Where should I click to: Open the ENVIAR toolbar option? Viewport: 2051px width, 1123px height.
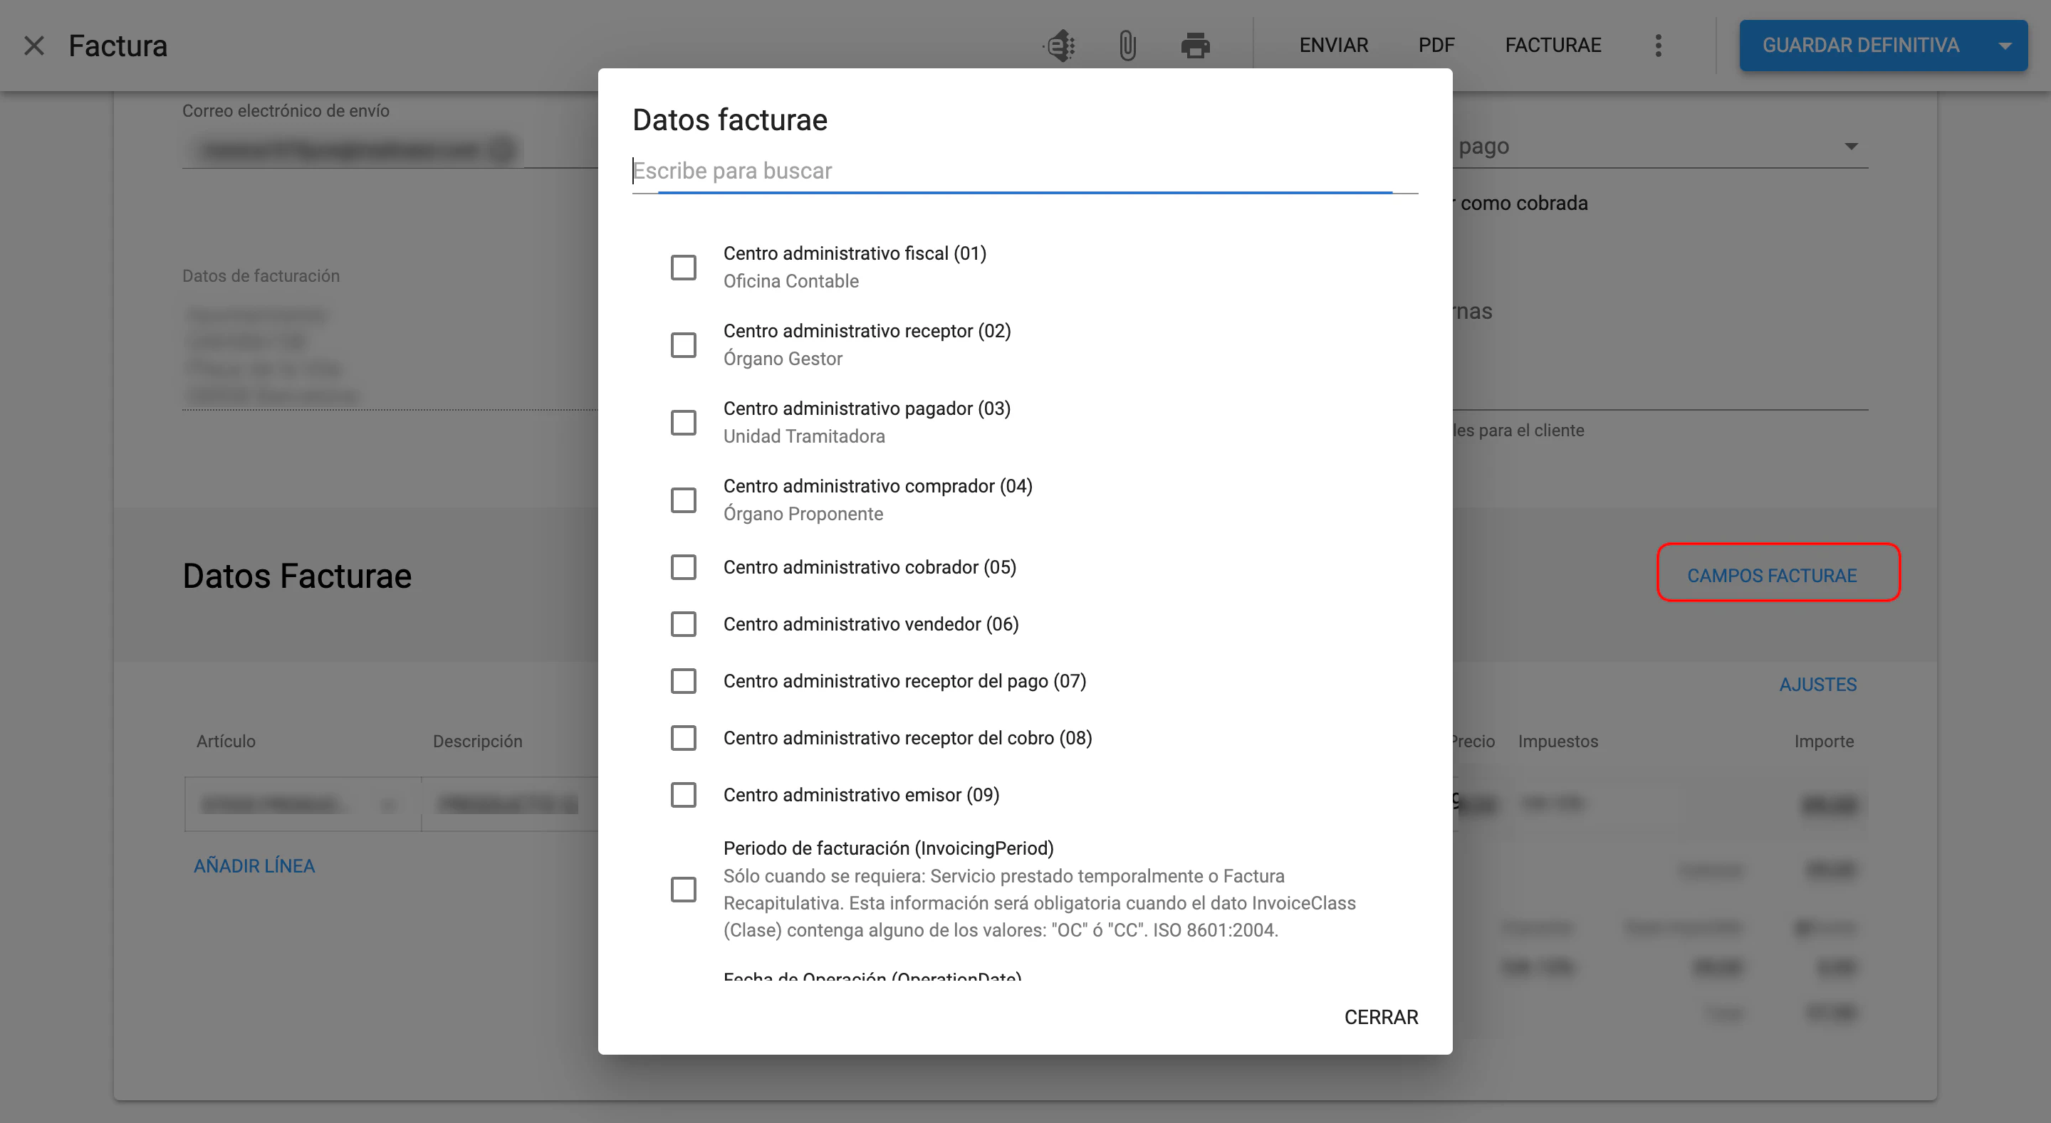pos(1334,46)
